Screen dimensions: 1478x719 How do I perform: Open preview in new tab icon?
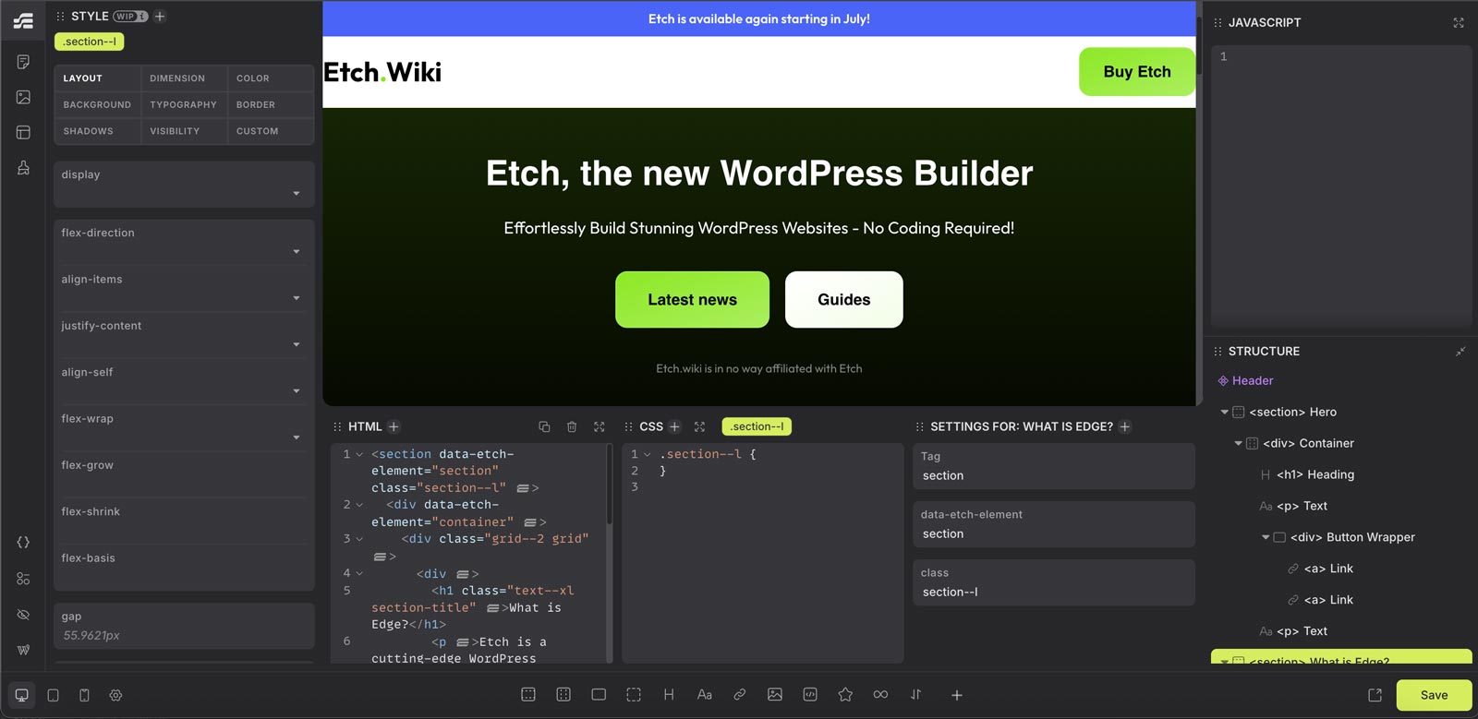coord(1375,695)
